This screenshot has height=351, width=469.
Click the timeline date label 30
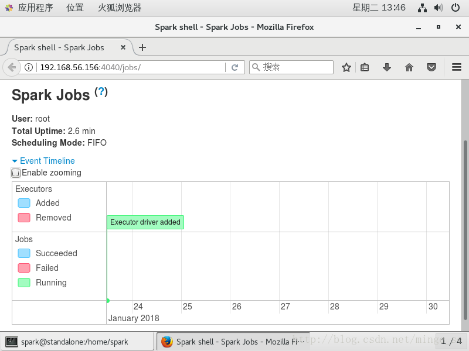(x=433, y=307)
